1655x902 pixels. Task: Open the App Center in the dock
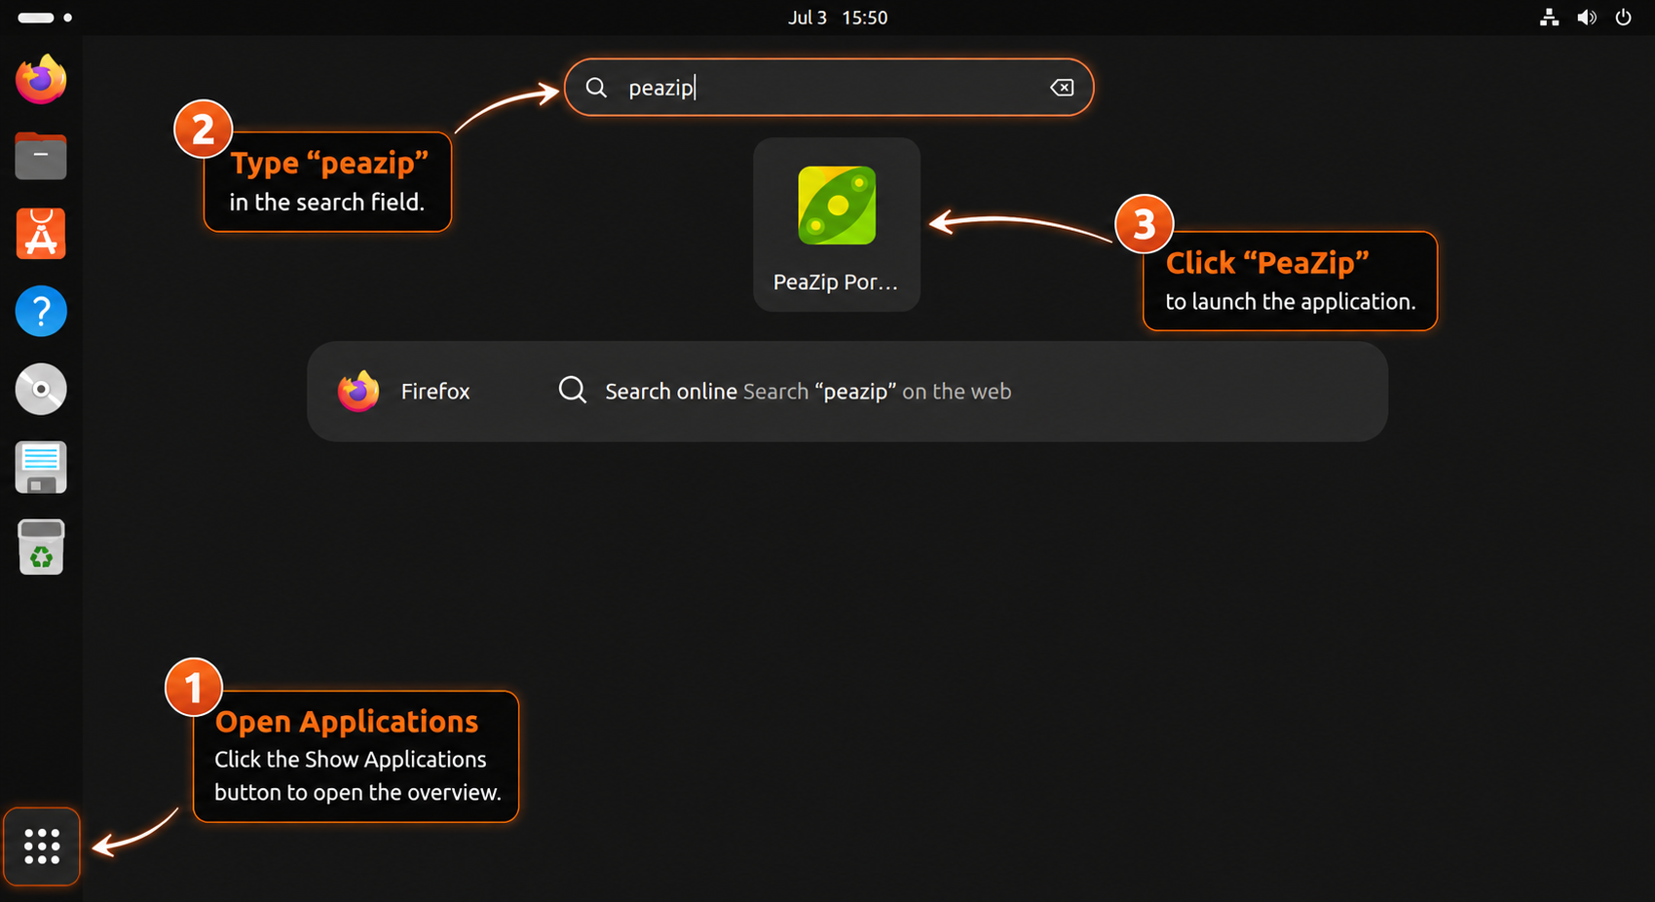[x=41, y=234]
